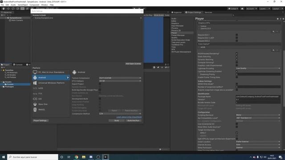285x160 pixels.
Task: Select the tvOS platform entry
Action: tap(51, 88)
